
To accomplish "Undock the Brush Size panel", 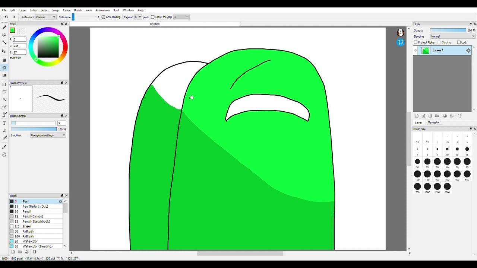I will [x=471, y=129].
